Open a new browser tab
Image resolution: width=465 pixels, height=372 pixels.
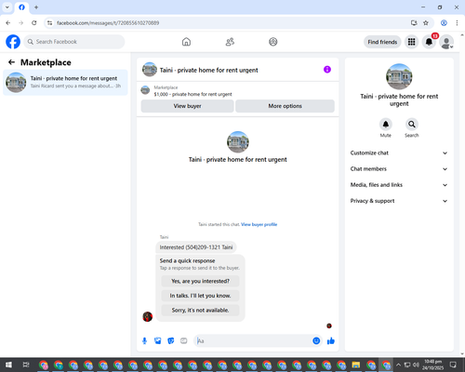pos(36,7)
